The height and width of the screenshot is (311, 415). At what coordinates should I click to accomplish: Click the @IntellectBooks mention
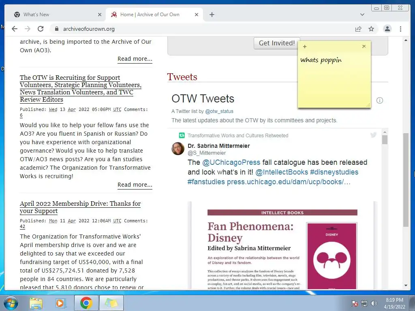click(282, 172)
